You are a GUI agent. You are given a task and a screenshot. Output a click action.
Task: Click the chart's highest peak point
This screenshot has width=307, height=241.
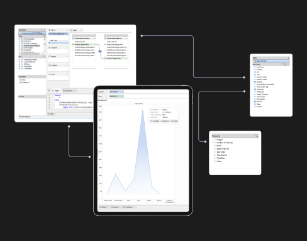pos(143,110)
